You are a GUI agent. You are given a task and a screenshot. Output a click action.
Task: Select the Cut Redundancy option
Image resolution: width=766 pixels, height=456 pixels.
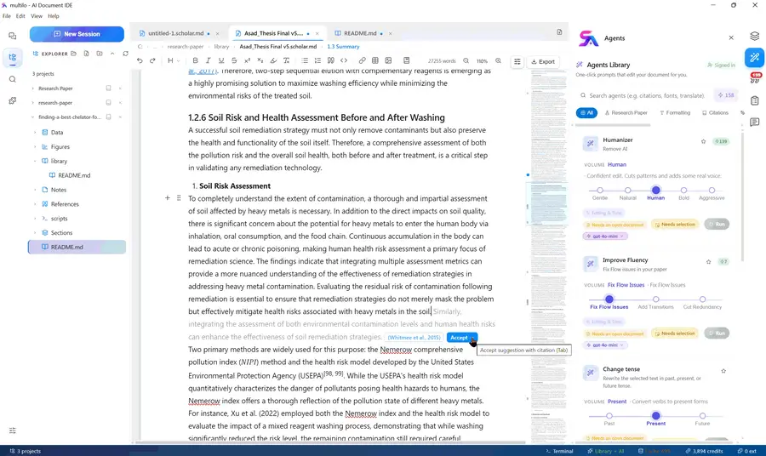click(x=702, y=299)
